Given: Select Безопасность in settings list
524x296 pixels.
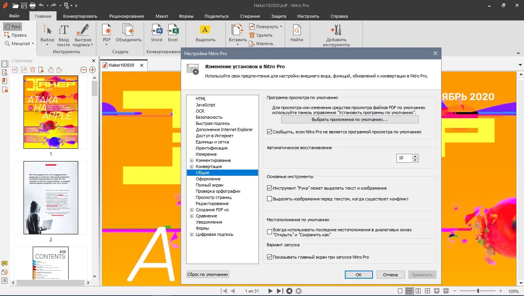Looking at the screenshot, I should coord(209,117).
